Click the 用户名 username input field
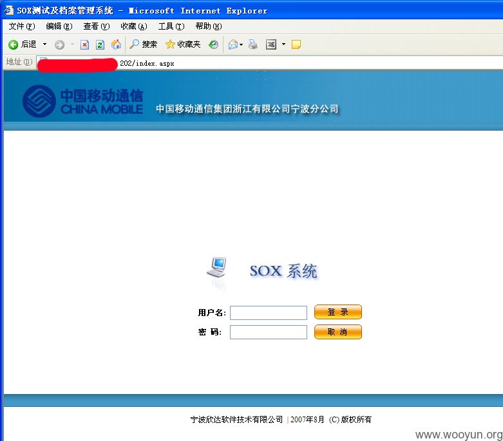This screenshot has height=441, width=503. [269, 313]
